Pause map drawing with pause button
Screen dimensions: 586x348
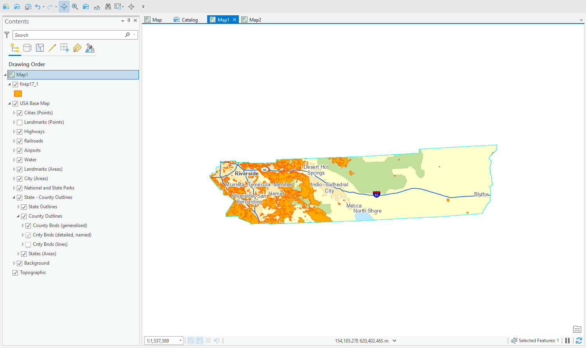pos(567,341)
